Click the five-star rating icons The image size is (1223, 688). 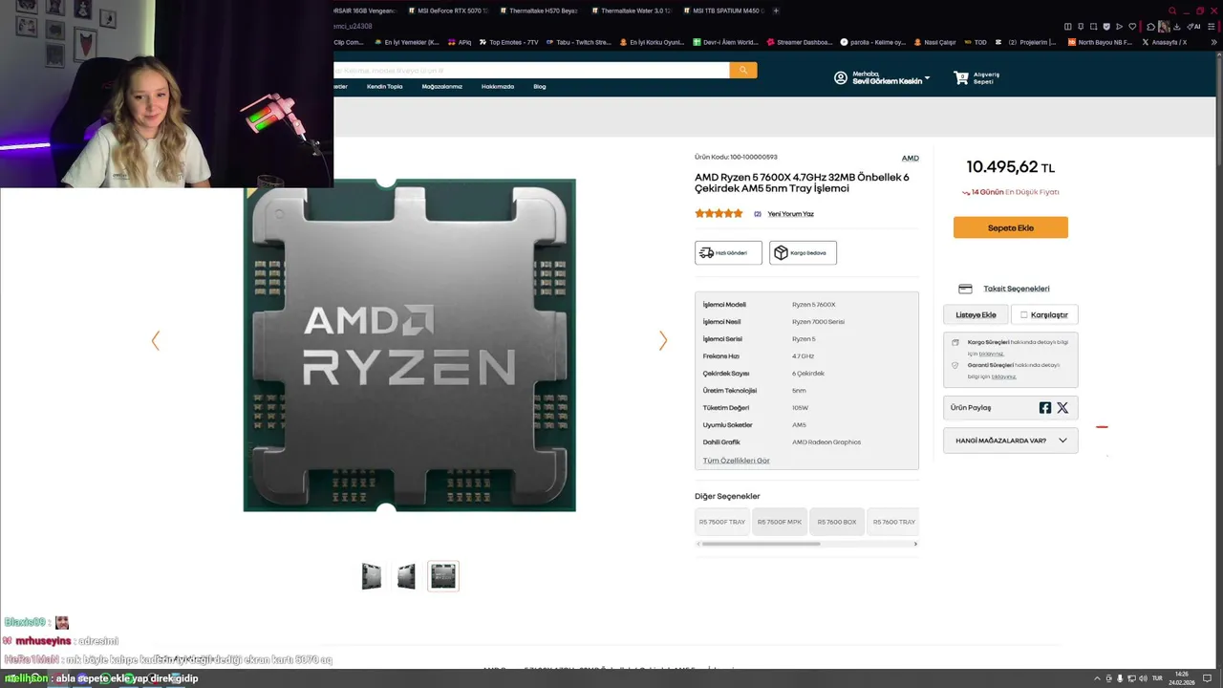click(x=719, y=214)
